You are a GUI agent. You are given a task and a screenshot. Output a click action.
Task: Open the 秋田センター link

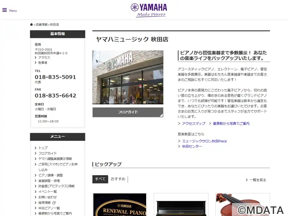click(x=192, y=147)
